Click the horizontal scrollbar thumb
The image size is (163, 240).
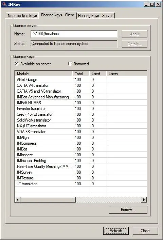click(48, 199)
